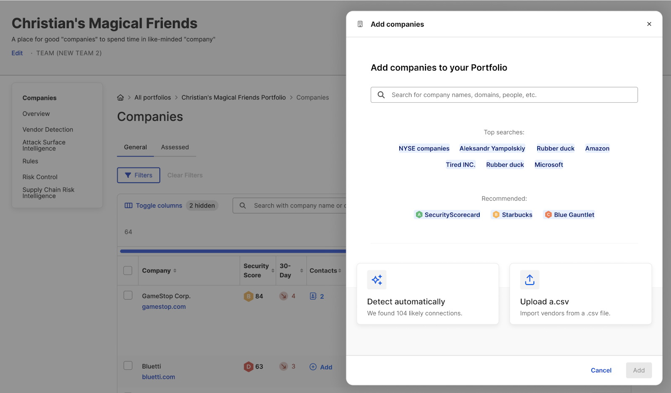Open Toggle columns options
Screen dimensions: 671x393
tap(153, 206)
